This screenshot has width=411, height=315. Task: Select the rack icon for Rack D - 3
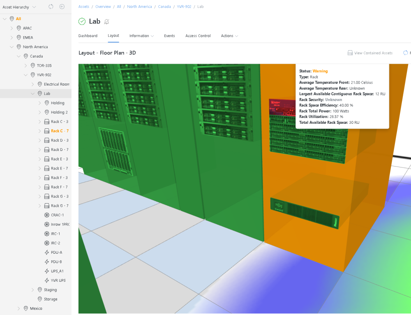click(48, 140)
